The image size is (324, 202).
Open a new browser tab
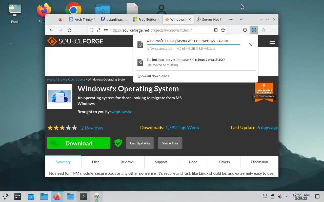pyautogui.click(x=231, y=19)
